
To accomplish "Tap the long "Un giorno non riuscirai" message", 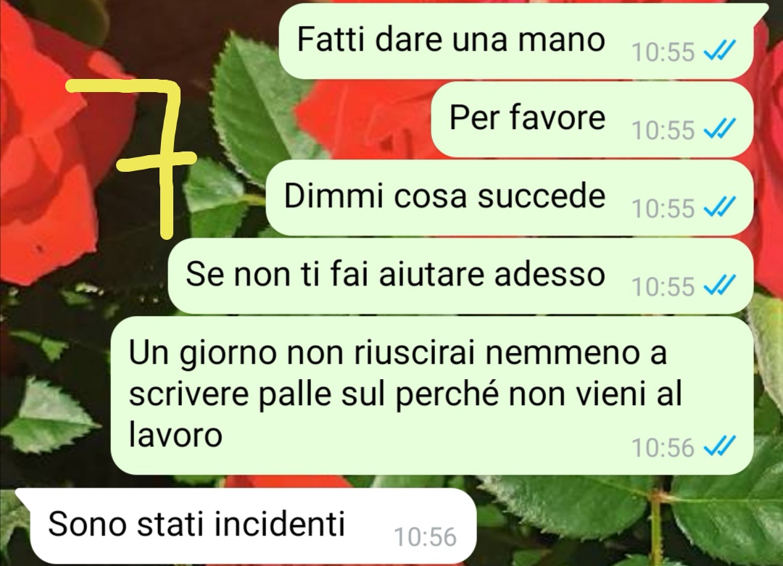I will 432,395.
